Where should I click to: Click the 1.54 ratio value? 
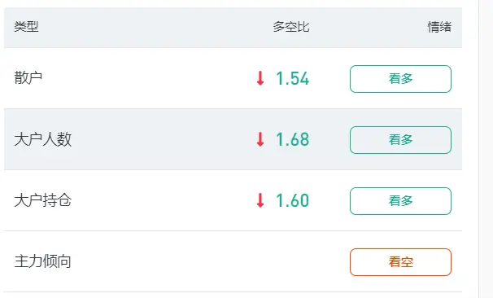pos(292,79)
